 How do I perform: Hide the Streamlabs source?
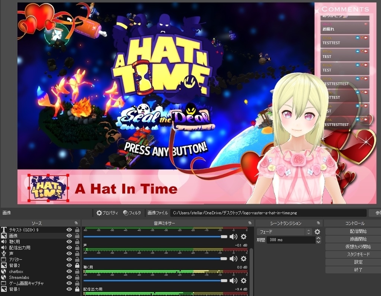[x=69, y=277]
